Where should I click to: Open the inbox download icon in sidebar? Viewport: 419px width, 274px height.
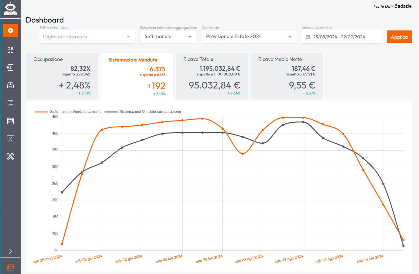pos(10,85)
